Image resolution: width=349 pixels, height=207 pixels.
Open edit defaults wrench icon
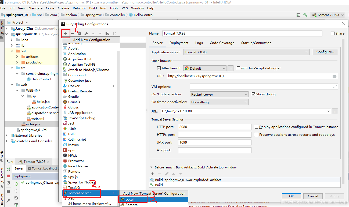click(86, 33)
